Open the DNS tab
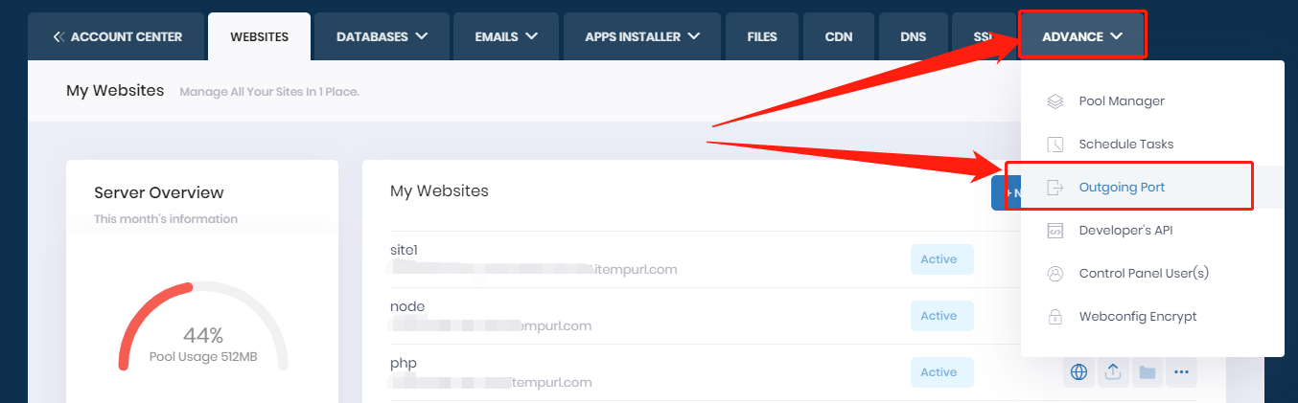1298x403 pixels. pos(913,37)
